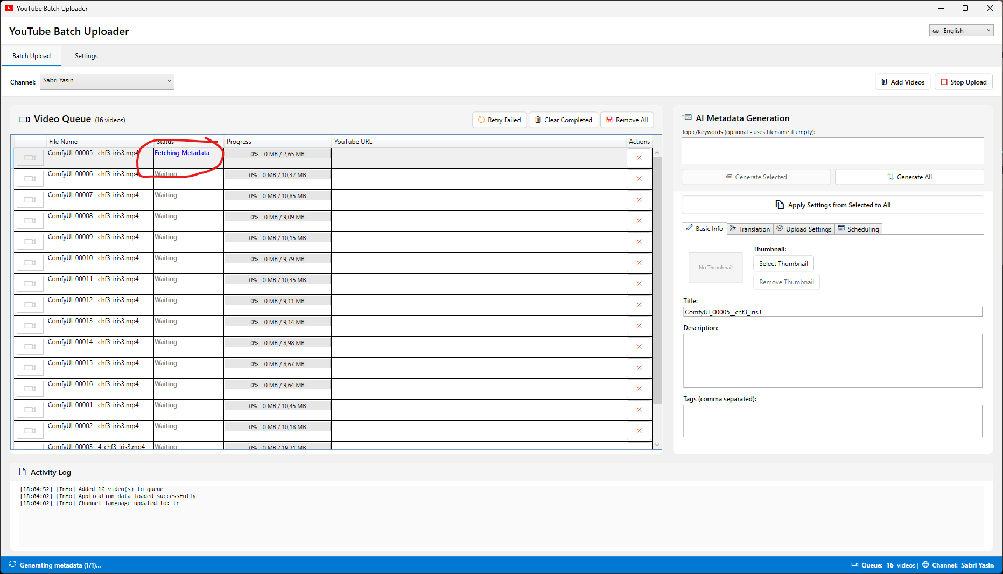Click the Title input field

tap(832, 312)
